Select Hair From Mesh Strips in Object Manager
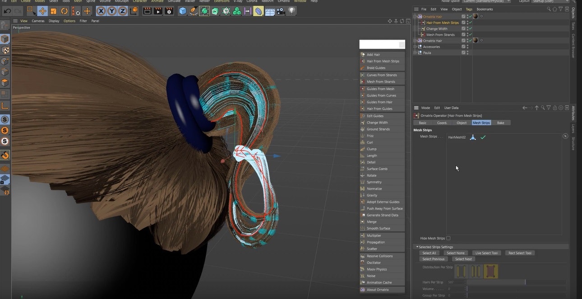The width and height of the screenshot is (582, 299). click(442, 23)
